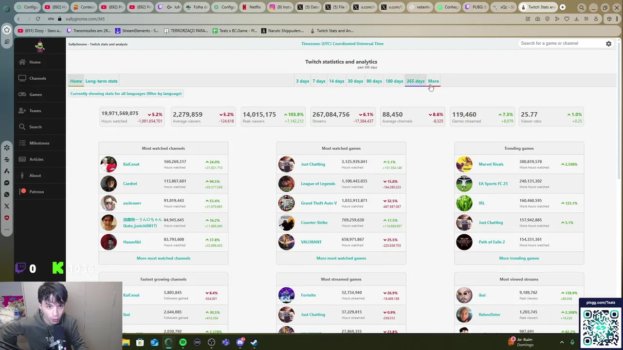This screenshot has width=623, height=350.
Task: Click the KaiCenat avatar in Most watched channels
Action: pyautogui.click(x=109, y=164)
